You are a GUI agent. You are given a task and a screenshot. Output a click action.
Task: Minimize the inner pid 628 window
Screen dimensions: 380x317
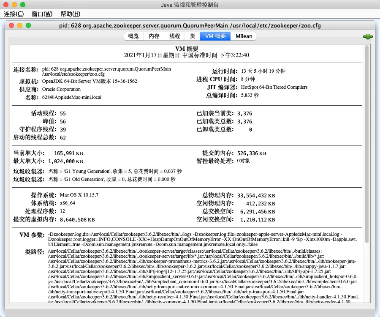coord(20,25)
